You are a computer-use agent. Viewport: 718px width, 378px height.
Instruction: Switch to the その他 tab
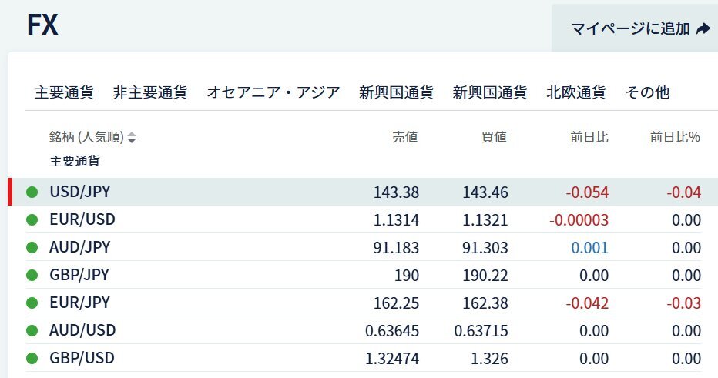(x=647, y=92)
